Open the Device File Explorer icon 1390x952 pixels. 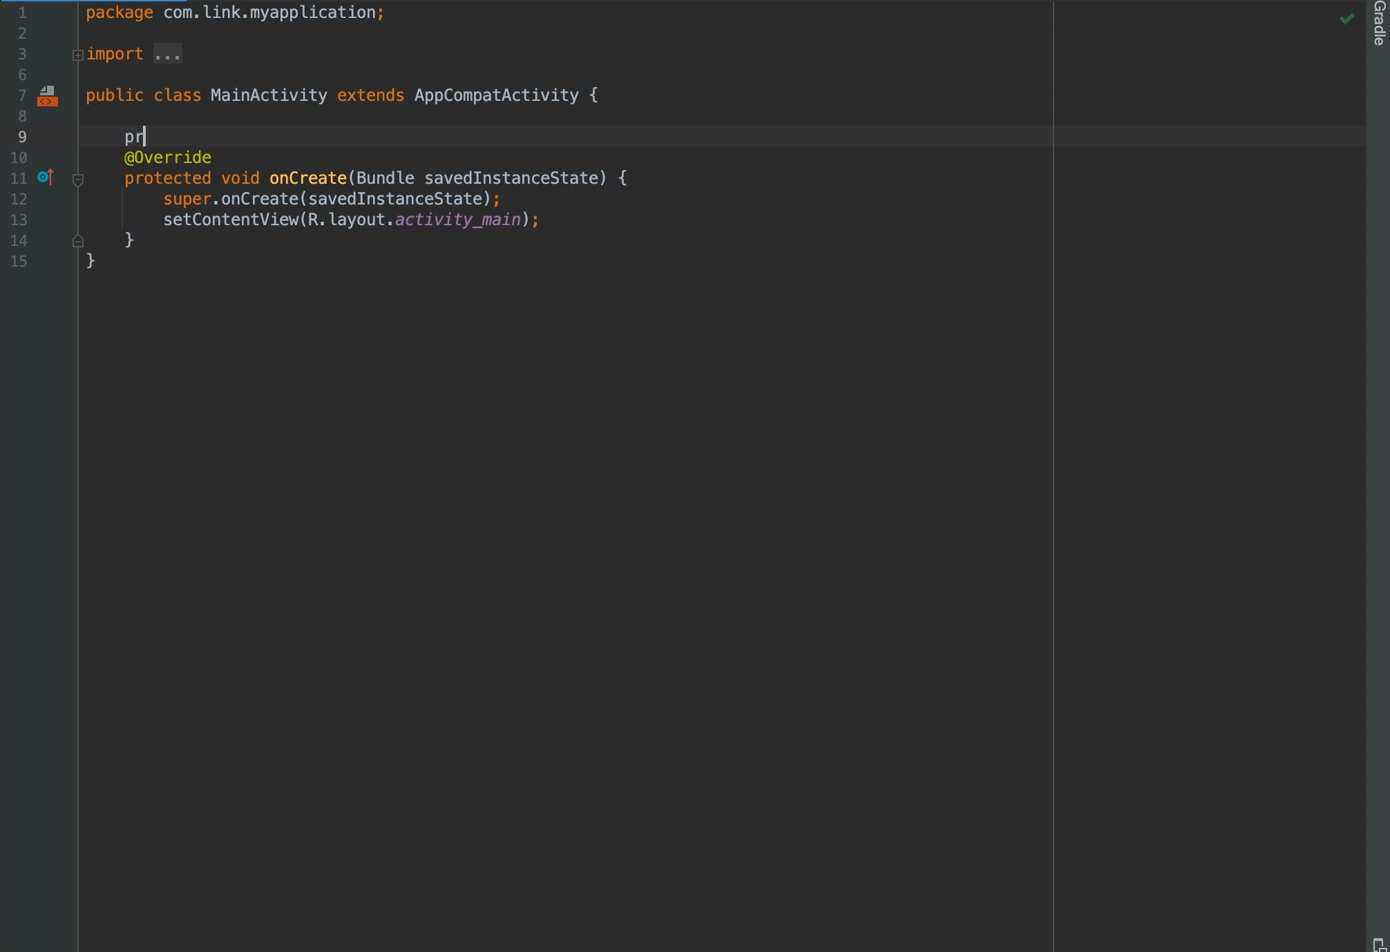tap(1379, 944)
